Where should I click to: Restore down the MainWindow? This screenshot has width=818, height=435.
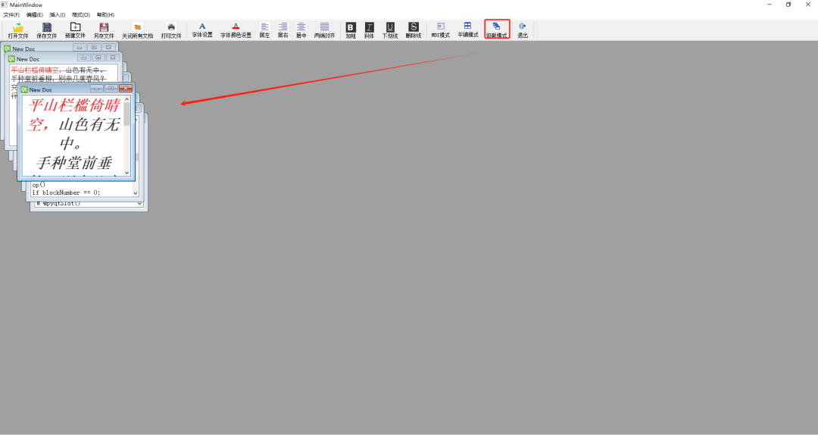click(788, 5)
